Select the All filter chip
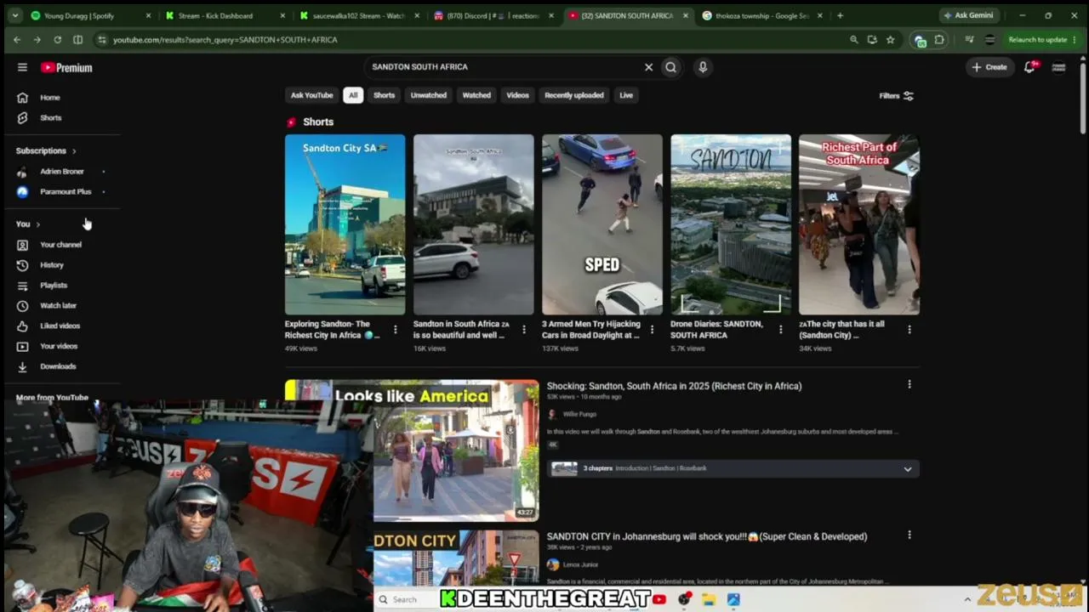This screenshot has height=612, width=1089. (353, 95)
